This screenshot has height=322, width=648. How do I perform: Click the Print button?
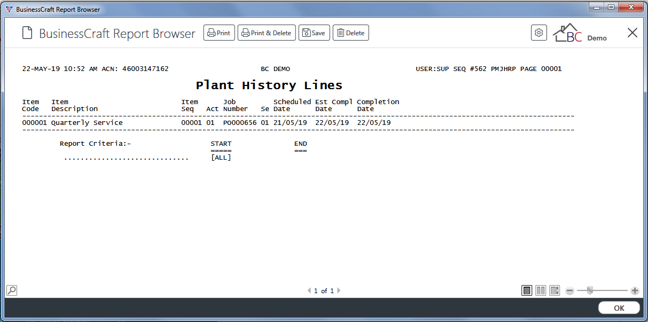pyautogui.click(x=219, y=33)
